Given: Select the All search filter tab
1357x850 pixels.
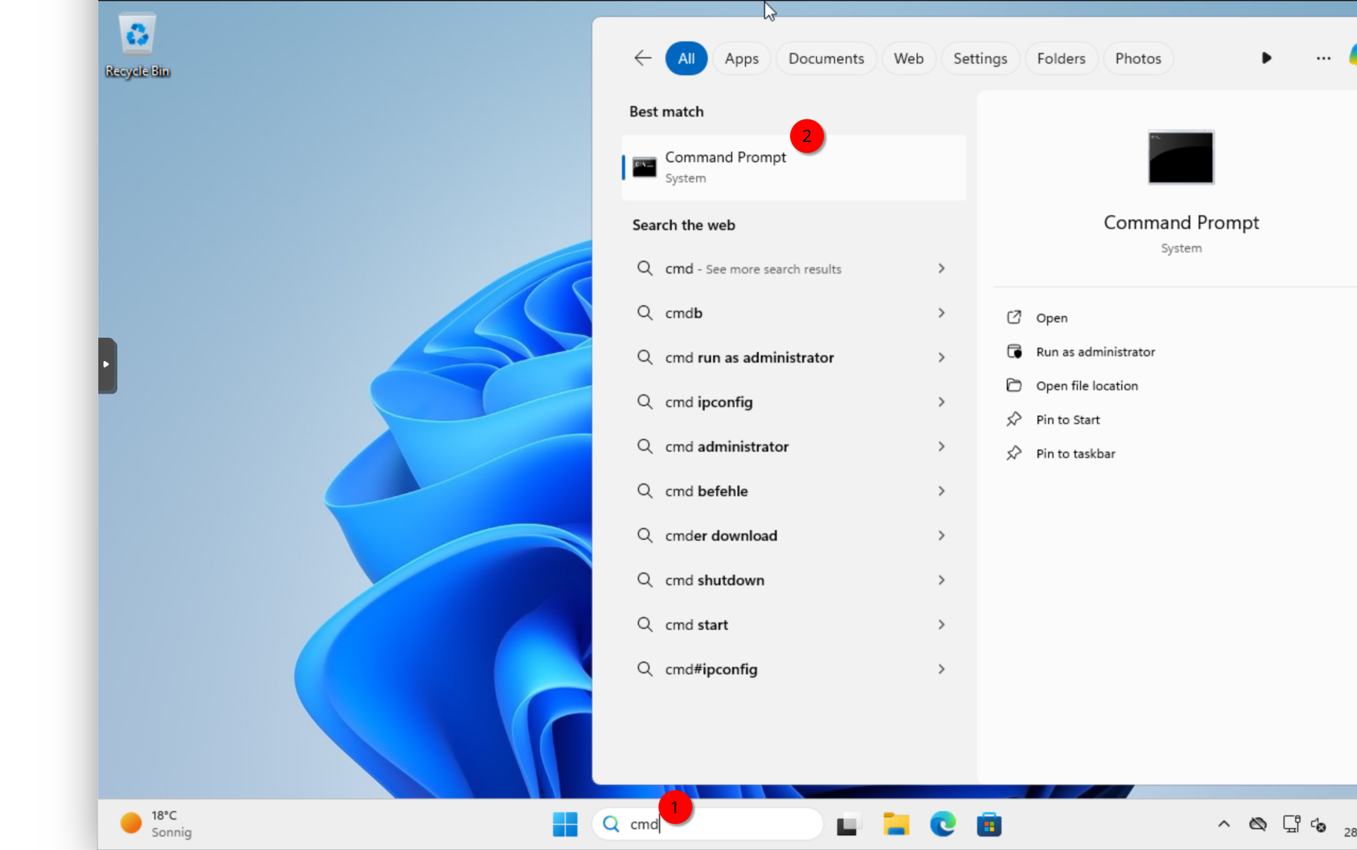Looking at the screenshot, I should point(686,58).
